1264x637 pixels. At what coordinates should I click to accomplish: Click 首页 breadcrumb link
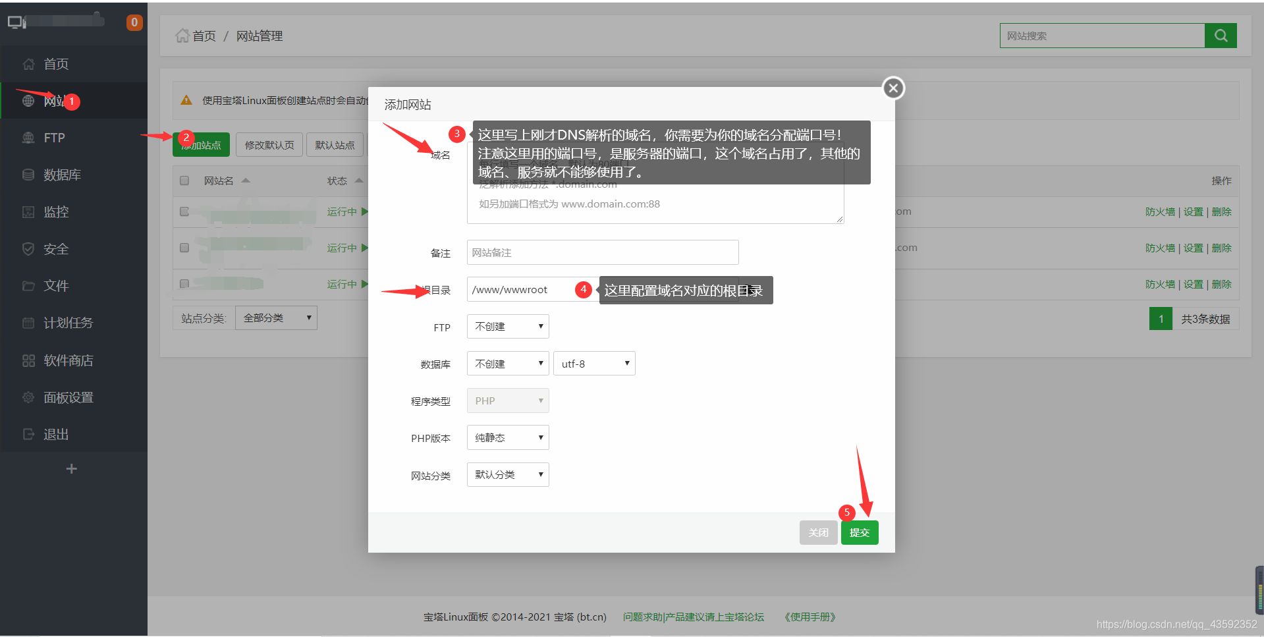point(204,36)
